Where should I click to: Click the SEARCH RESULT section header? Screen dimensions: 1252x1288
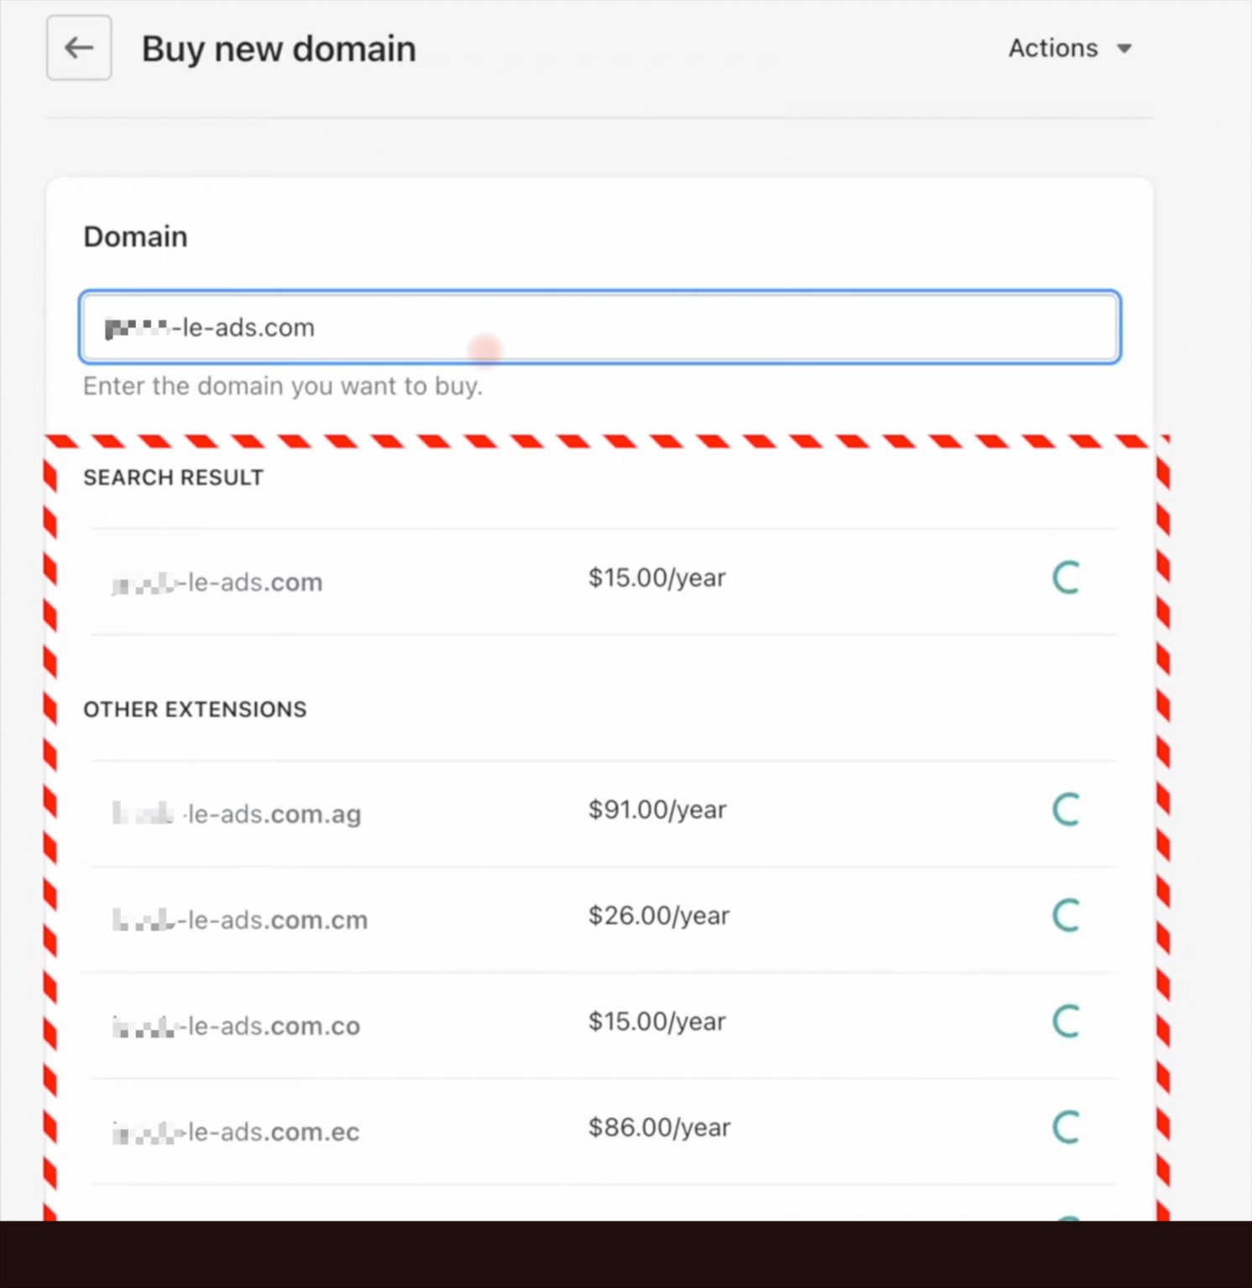(173, 477)
